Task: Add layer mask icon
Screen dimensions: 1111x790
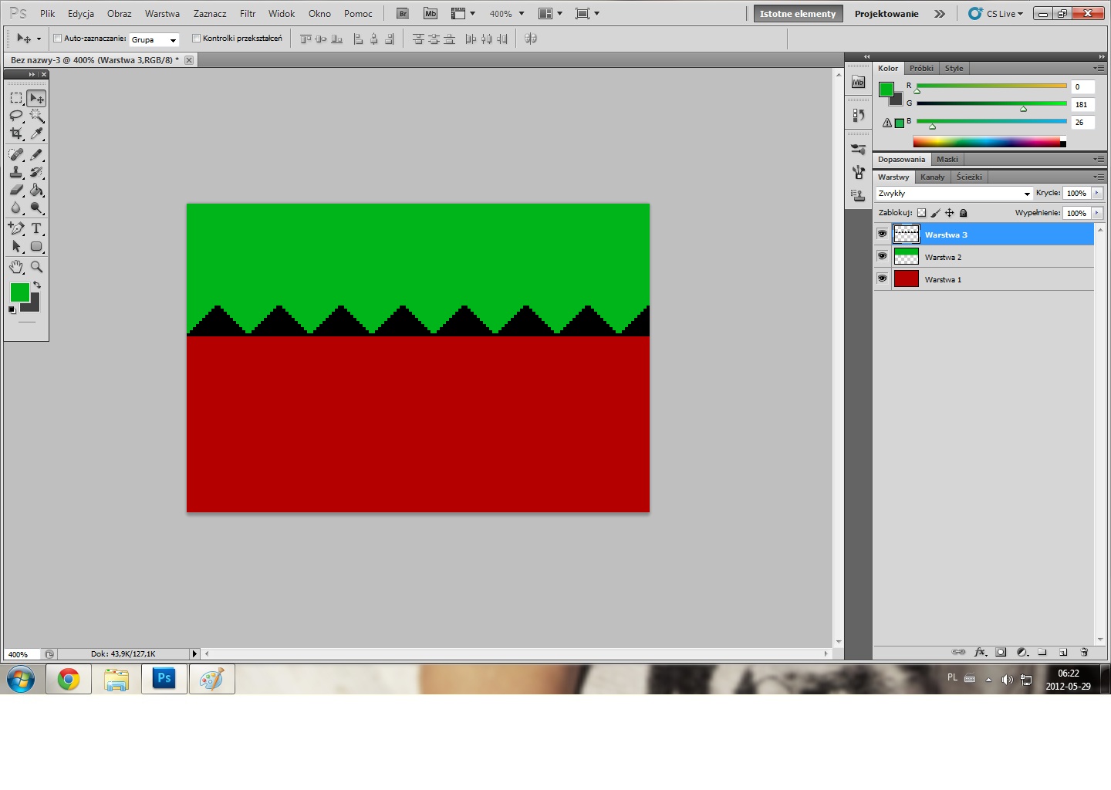Action: [x=1001, y=652]
